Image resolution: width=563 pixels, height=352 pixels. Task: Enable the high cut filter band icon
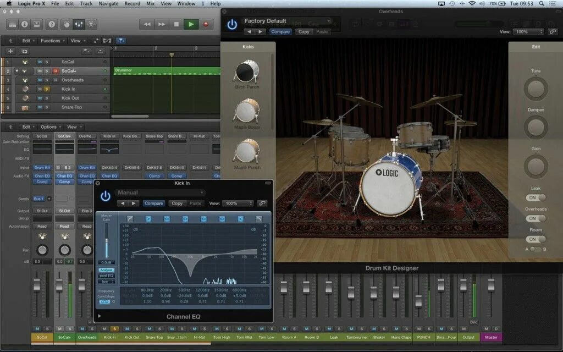[258, 219]
